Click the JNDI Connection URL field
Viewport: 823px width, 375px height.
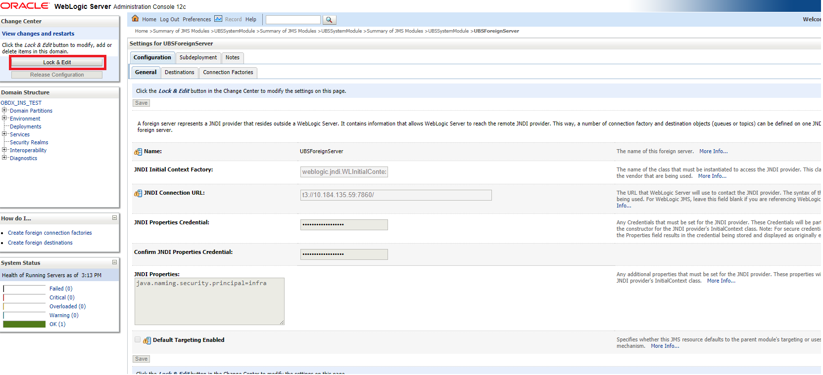click(x=396, y=195)
